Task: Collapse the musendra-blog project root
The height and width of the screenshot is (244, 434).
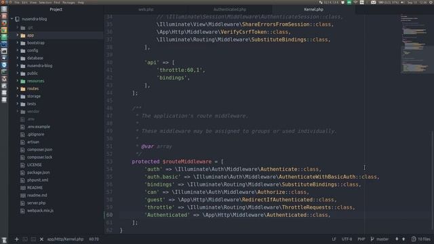Action: (x=12, y=19)
